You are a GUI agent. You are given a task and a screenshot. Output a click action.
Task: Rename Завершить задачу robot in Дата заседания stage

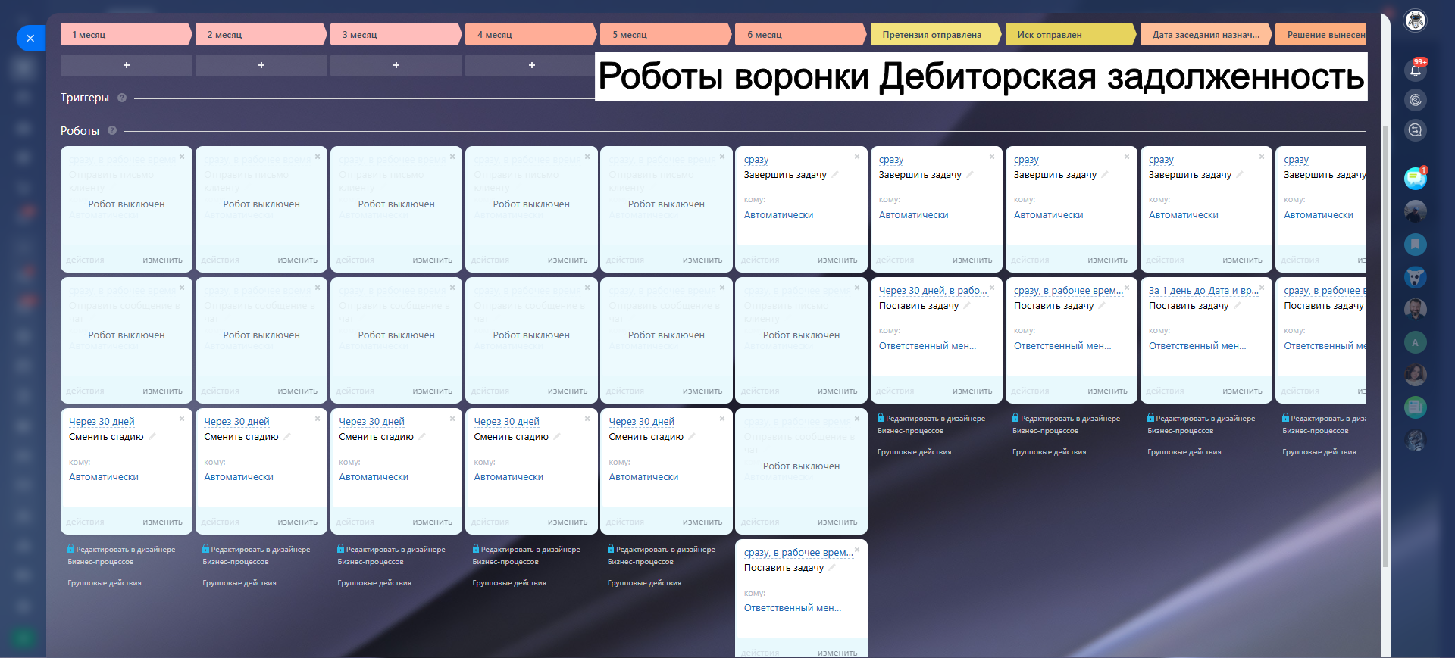[1240, 174]
